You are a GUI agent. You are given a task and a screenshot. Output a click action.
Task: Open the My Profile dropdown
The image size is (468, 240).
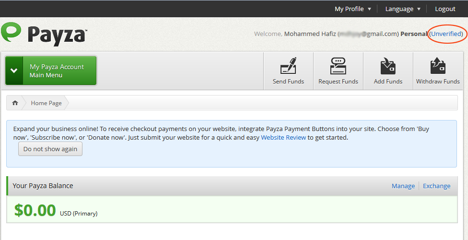(x=353, y=9)
